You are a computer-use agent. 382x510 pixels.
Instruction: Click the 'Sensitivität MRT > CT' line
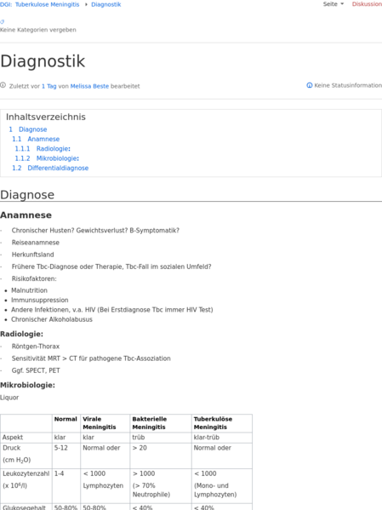click(x=91, y=358)
